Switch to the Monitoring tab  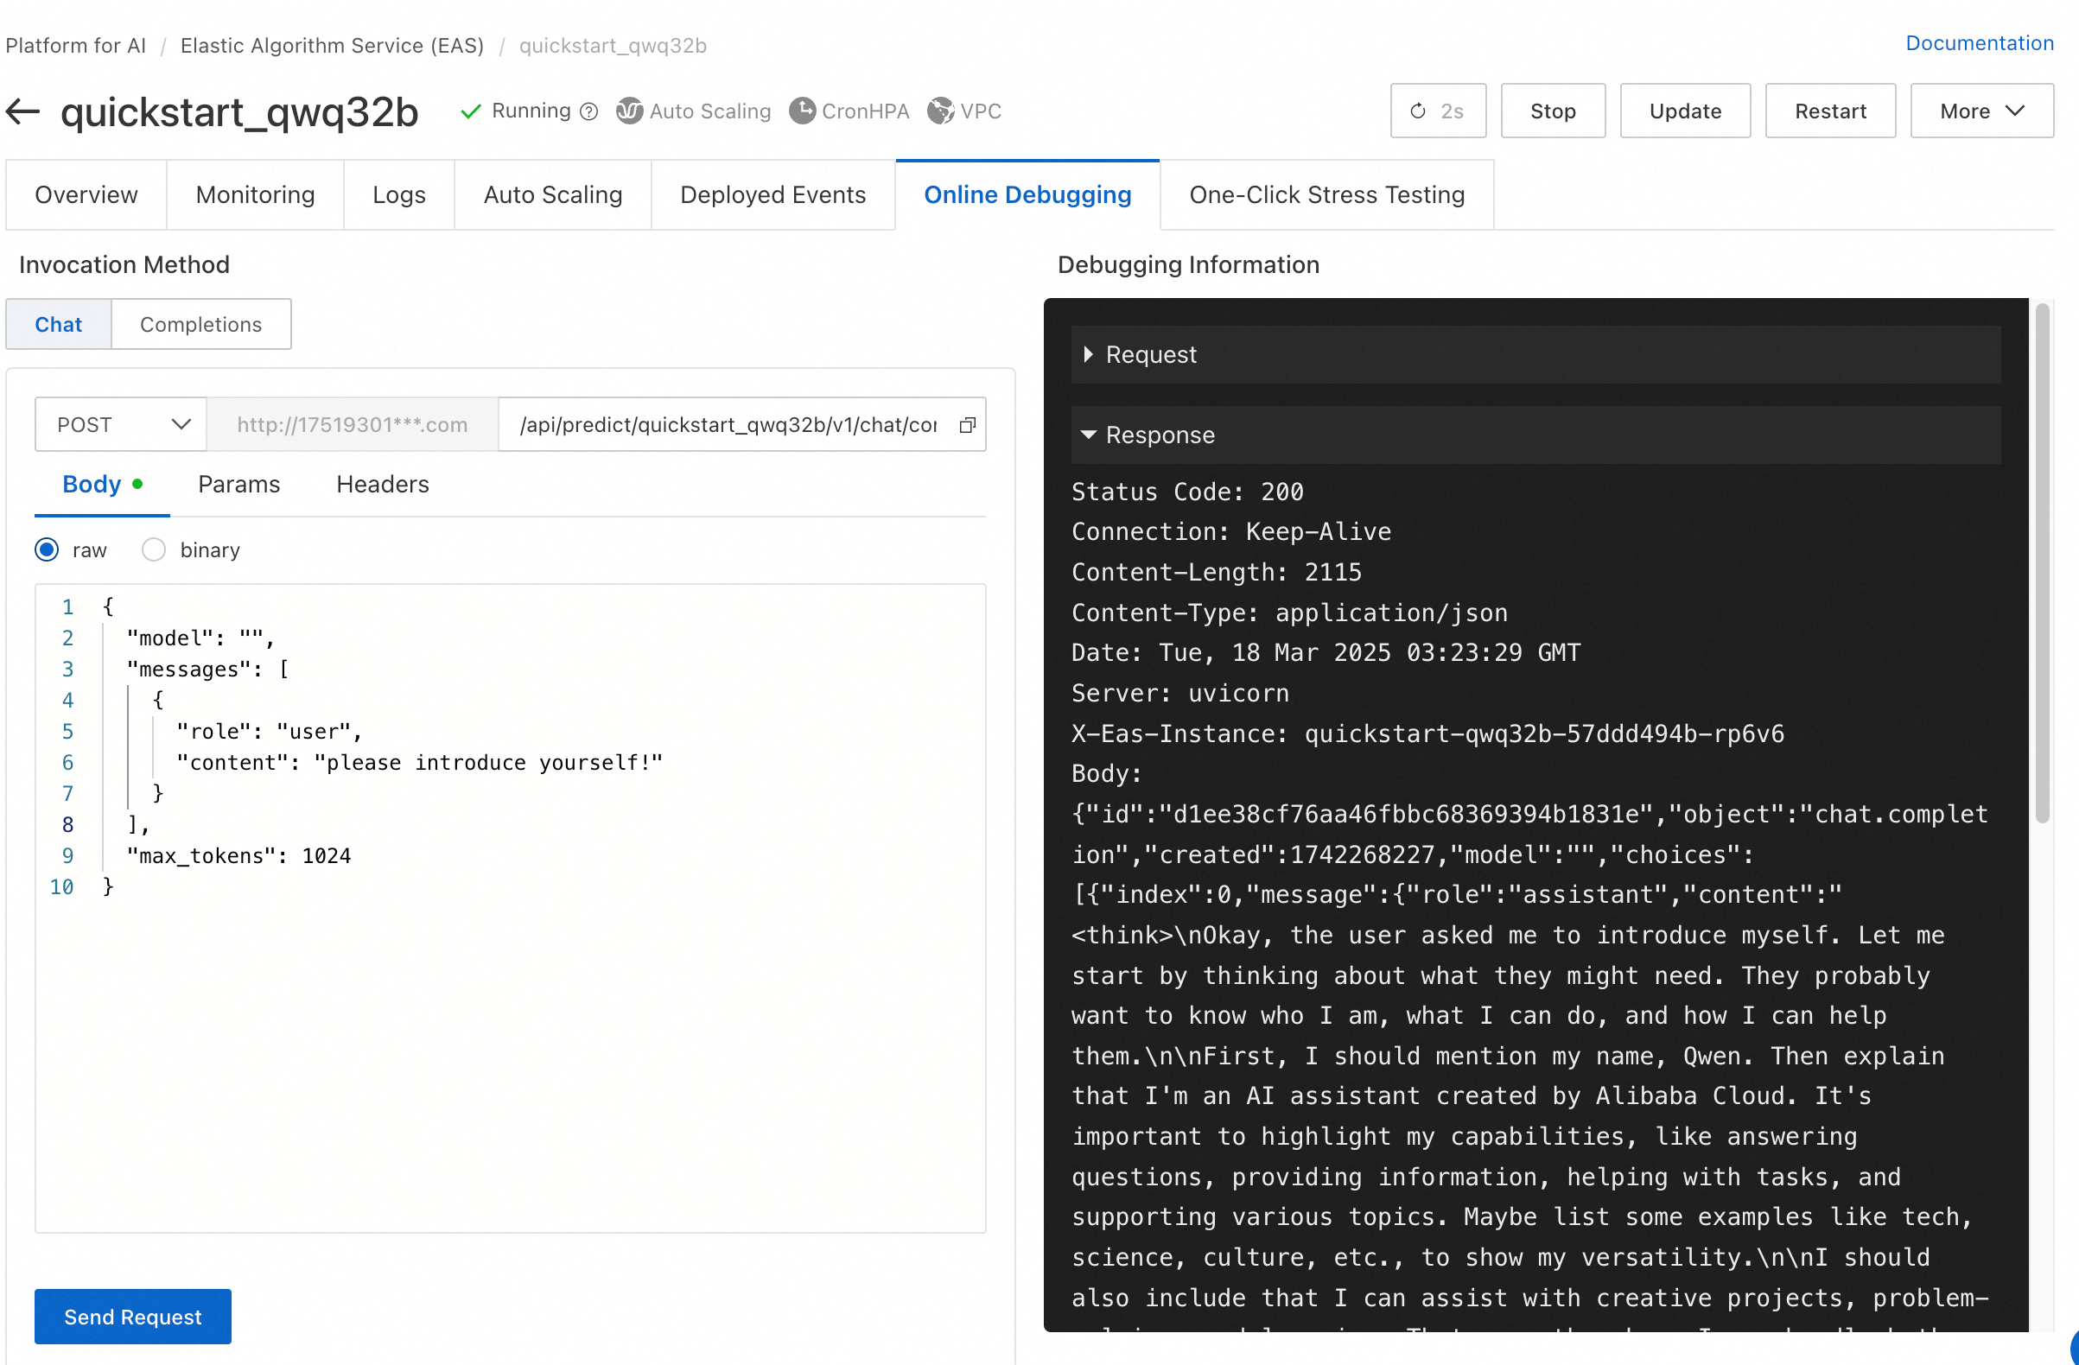tap(255, 194)
